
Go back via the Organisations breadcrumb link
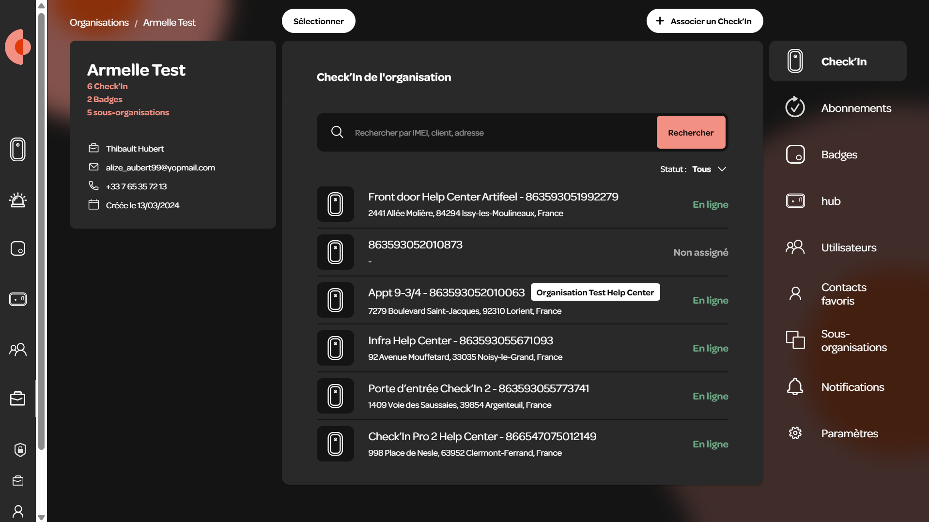(99, 22)
